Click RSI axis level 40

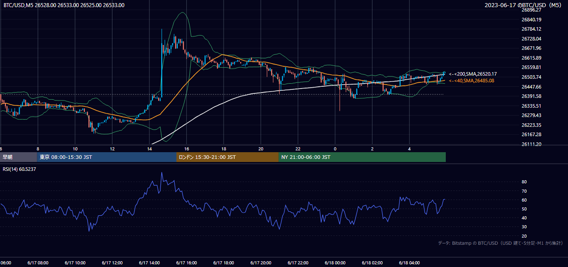(524, 218)
